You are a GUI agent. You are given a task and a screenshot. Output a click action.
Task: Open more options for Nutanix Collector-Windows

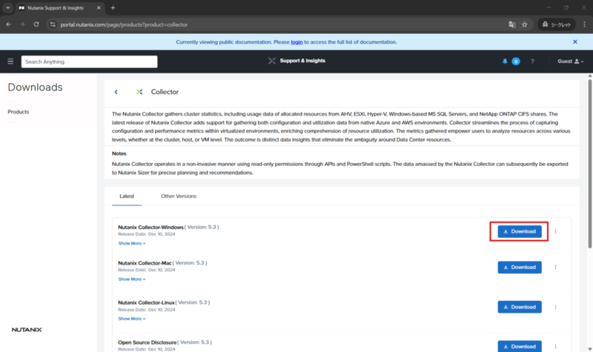(555, 231)
